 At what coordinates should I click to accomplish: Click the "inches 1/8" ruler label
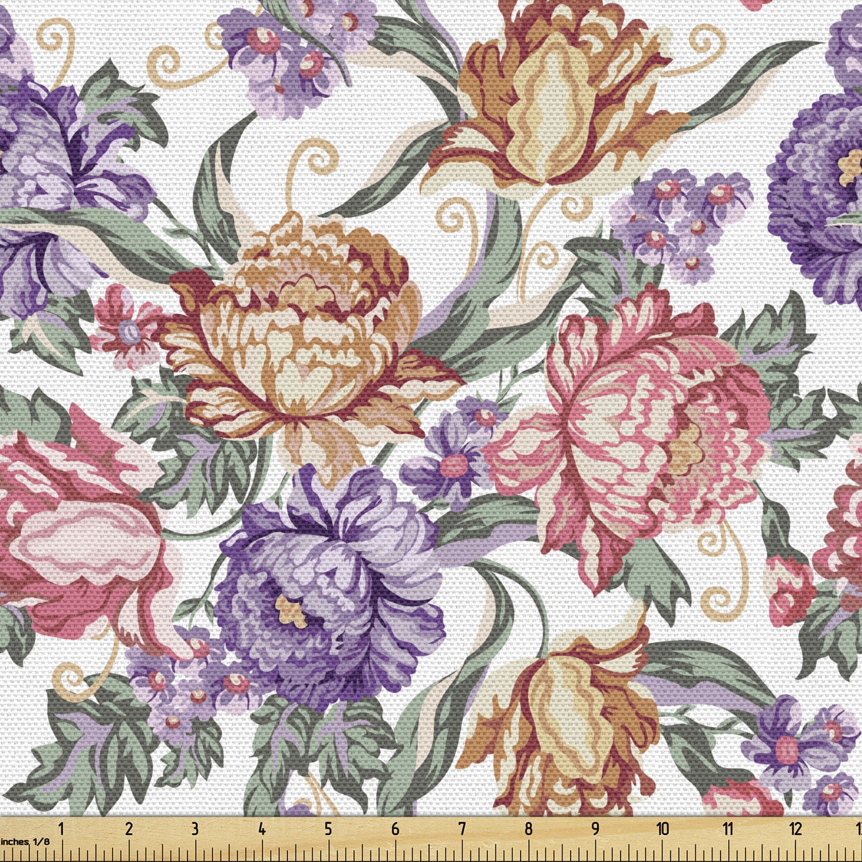pyautogui.click(x=26, y=841)
